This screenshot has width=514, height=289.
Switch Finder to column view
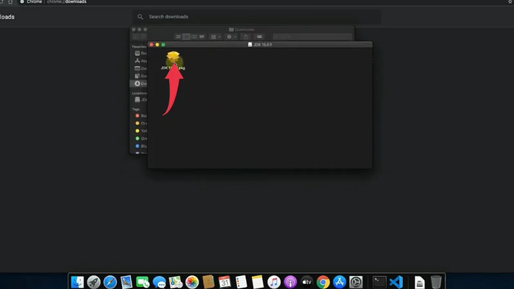pos(193,37)
